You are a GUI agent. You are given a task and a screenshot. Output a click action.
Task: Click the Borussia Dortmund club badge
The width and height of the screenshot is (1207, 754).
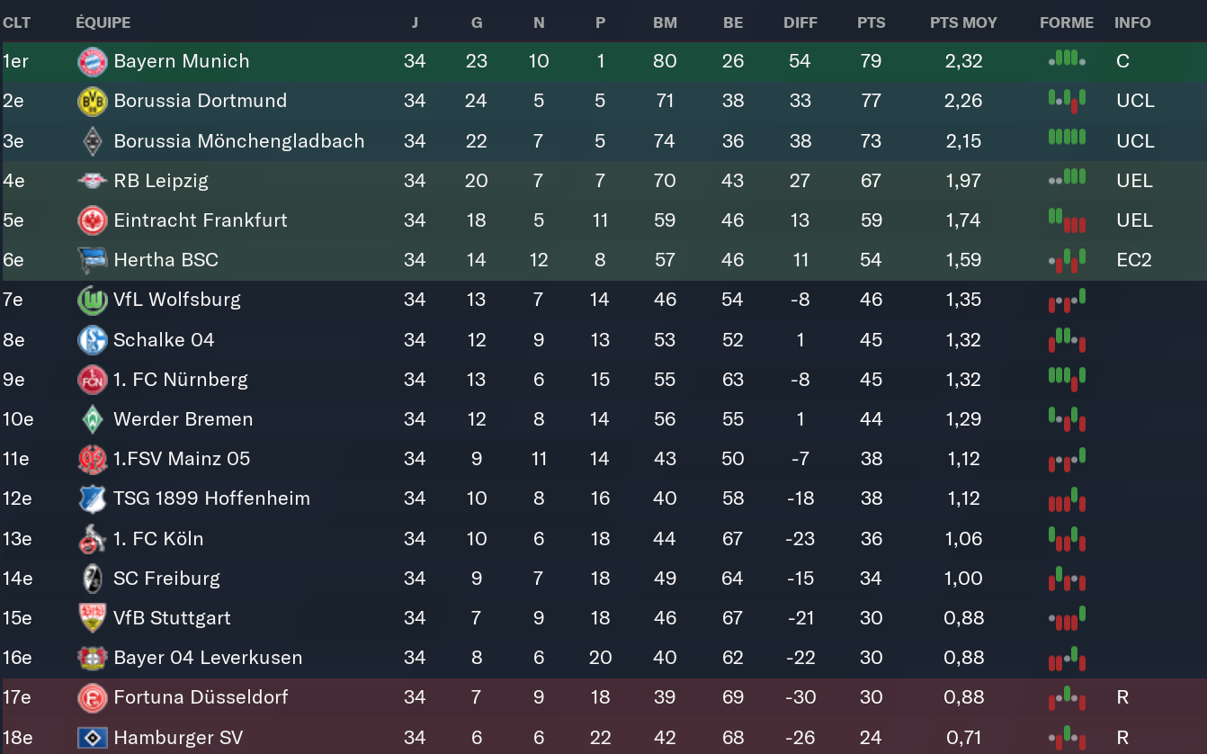[93, 101]
